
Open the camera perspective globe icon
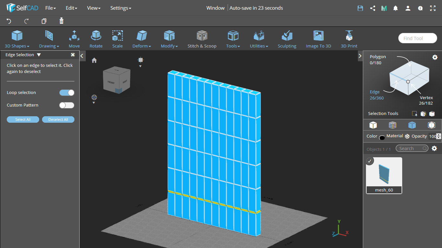point(94,97)
